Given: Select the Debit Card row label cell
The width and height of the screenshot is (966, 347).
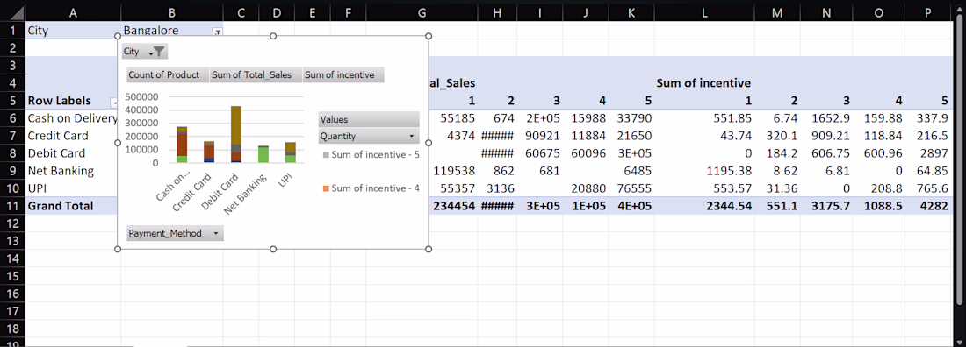Looking at the screenshot, I should pos(73,153).
